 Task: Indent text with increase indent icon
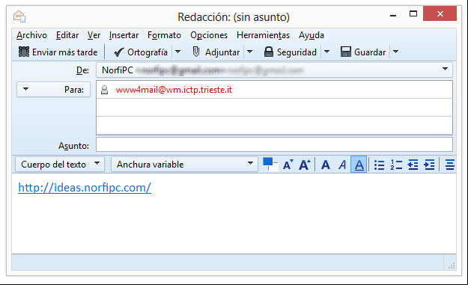[429, 165]
